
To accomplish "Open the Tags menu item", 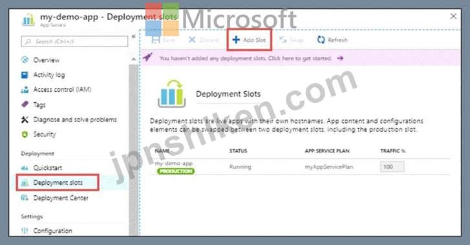I will [x=39, y=105].
